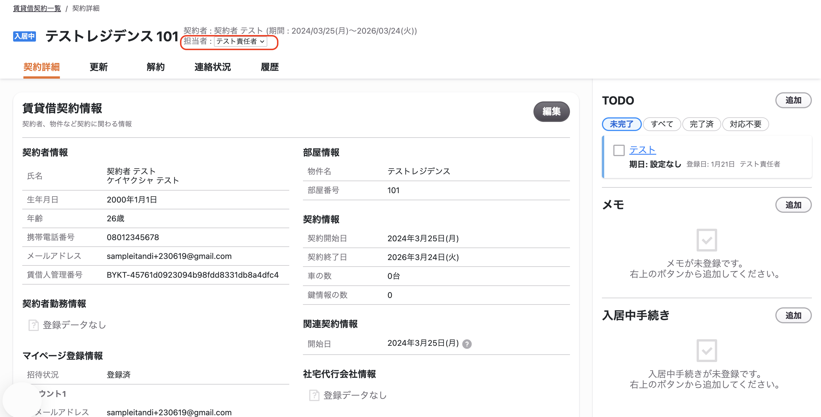Open the テスト TODO link

tap(642, 150)
